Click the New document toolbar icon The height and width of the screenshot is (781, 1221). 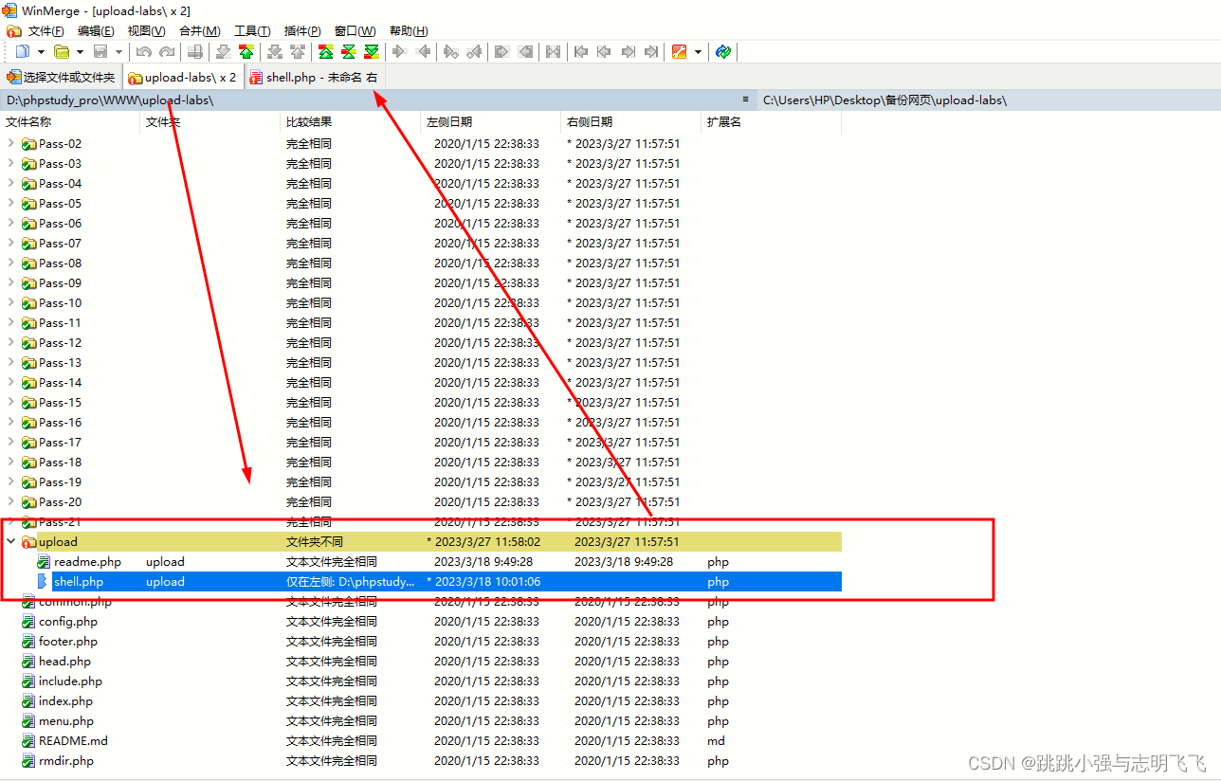(x=23, y=51)
